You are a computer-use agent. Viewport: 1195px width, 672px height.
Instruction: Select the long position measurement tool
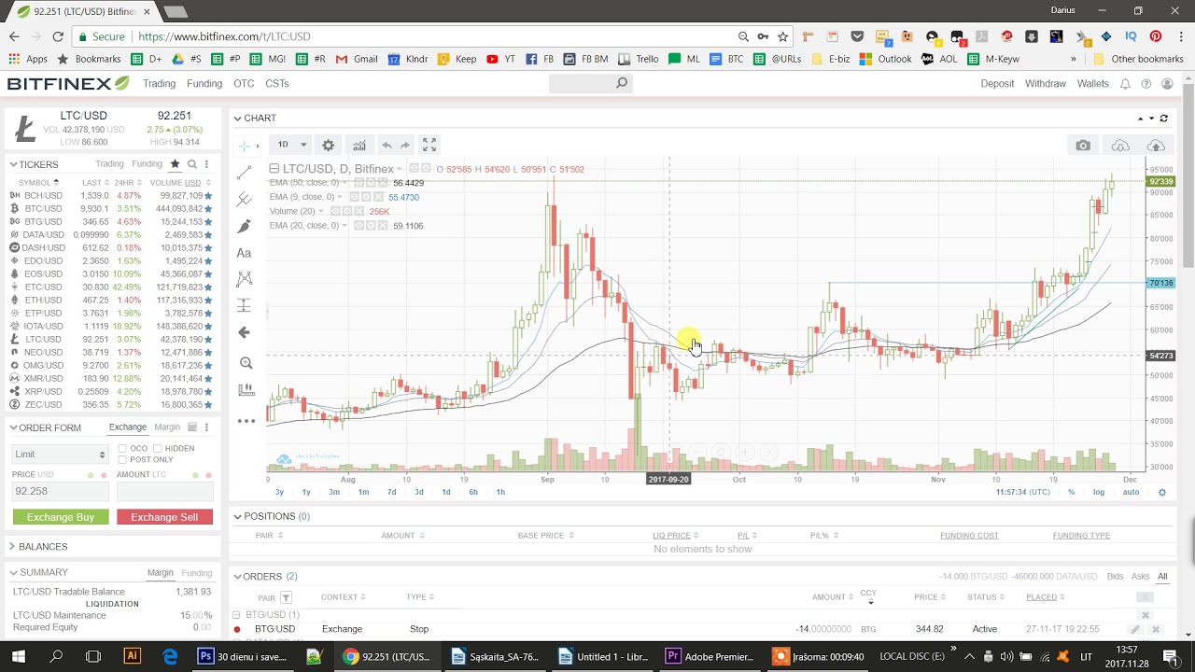(245, 305)
